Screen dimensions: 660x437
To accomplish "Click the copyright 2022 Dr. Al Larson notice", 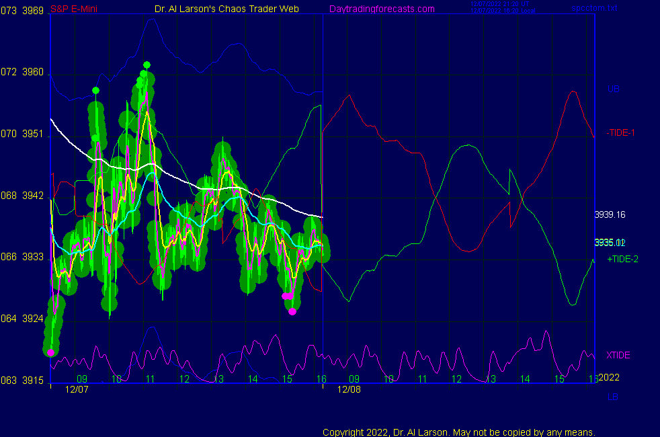I will 459,432.
